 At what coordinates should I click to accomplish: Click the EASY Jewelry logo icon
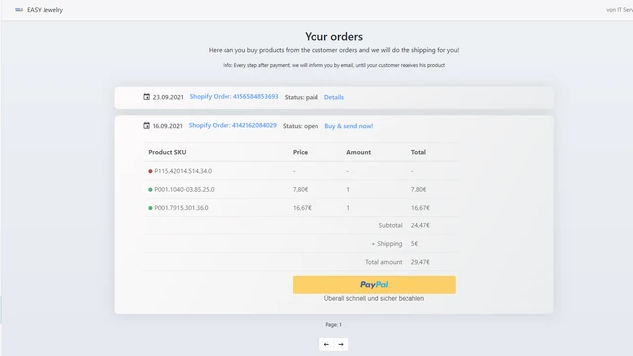coord(19,10)
